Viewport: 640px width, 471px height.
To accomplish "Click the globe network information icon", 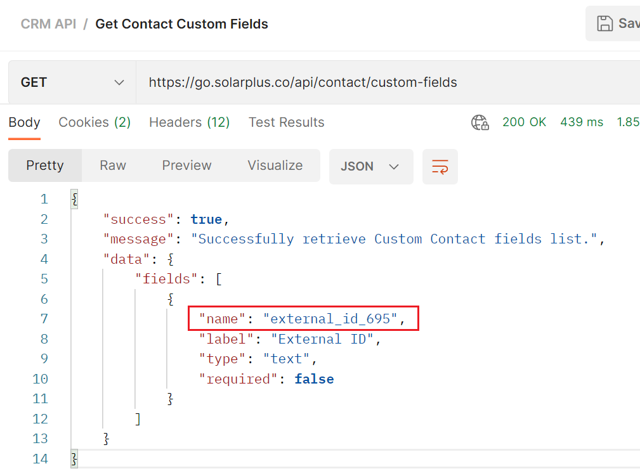I will (480, 122).
